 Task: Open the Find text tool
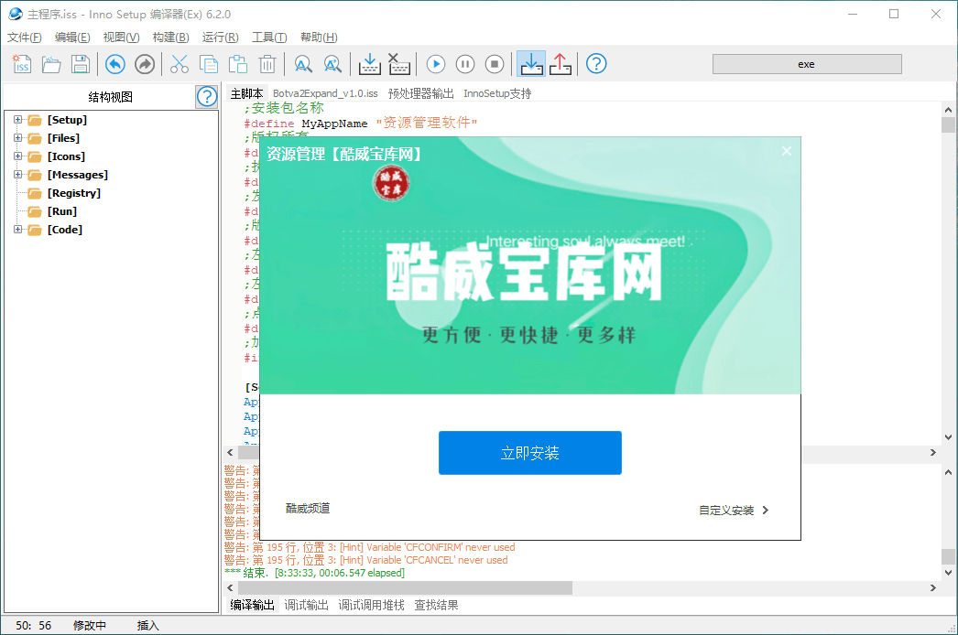coord(303,64)
